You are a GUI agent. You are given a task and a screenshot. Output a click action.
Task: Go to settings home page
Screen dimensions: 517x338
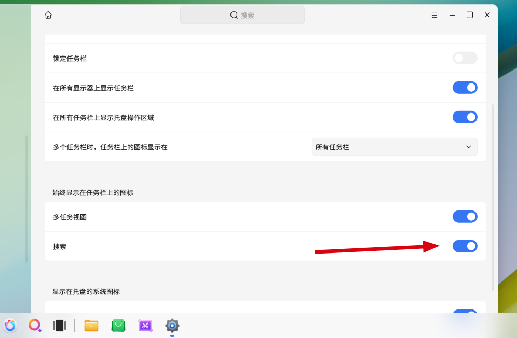[x=48, y=15]
